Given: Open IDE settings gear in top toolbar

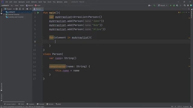Looking at the screenshot, I should 188,5.
